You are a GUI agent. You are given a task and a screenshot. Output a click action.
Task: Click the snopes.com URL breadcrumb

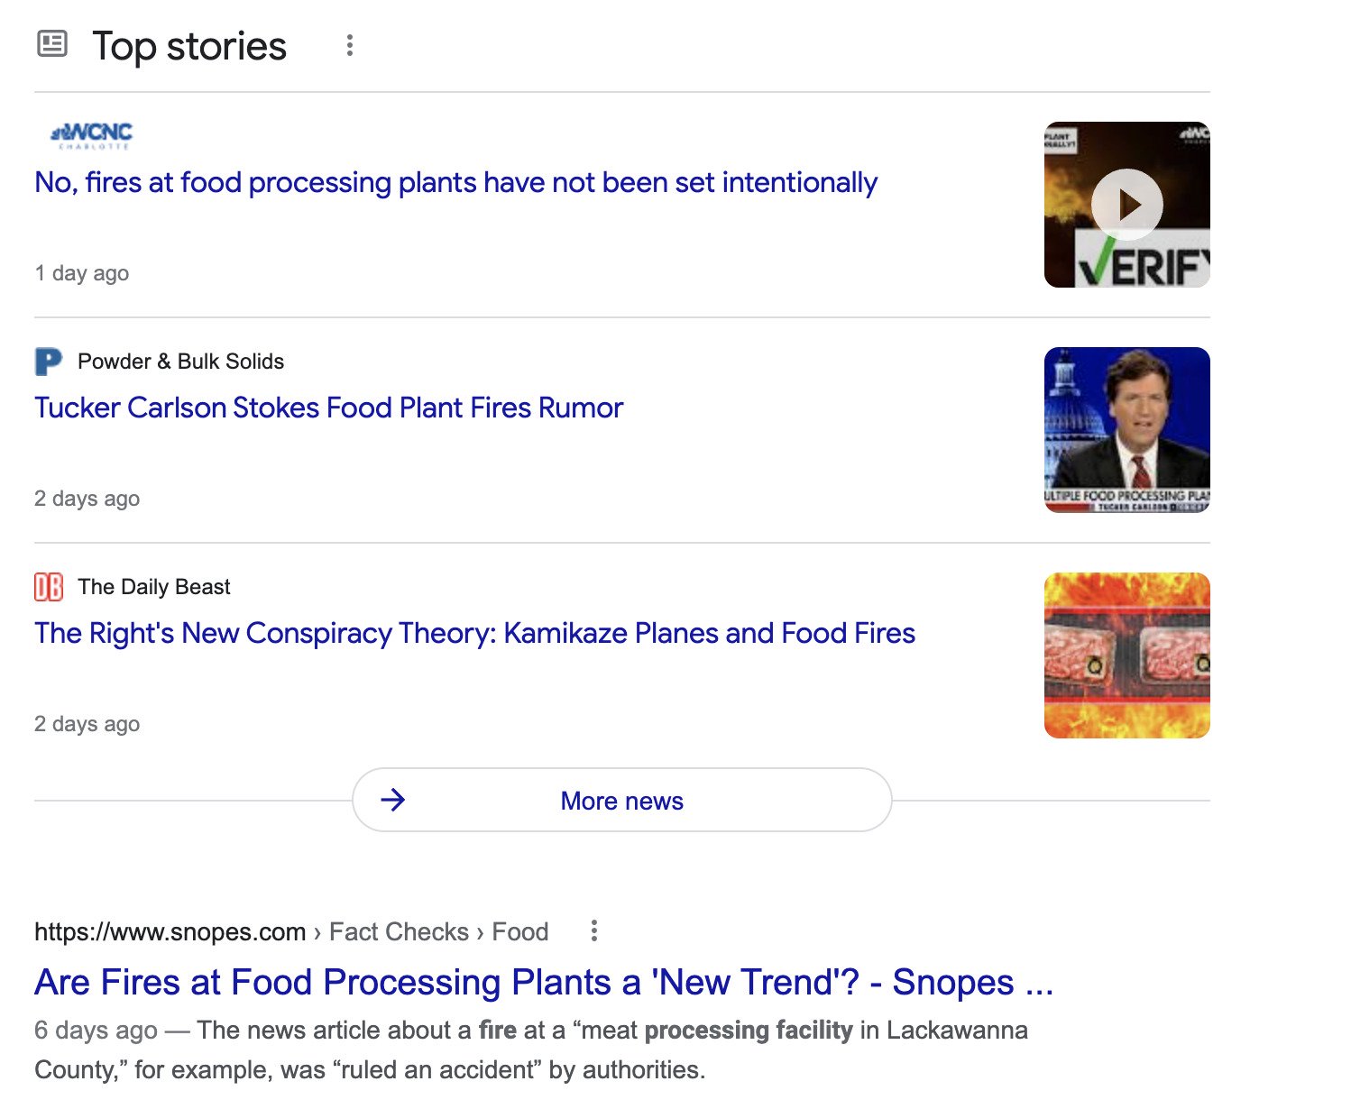[x=170, y=931]
